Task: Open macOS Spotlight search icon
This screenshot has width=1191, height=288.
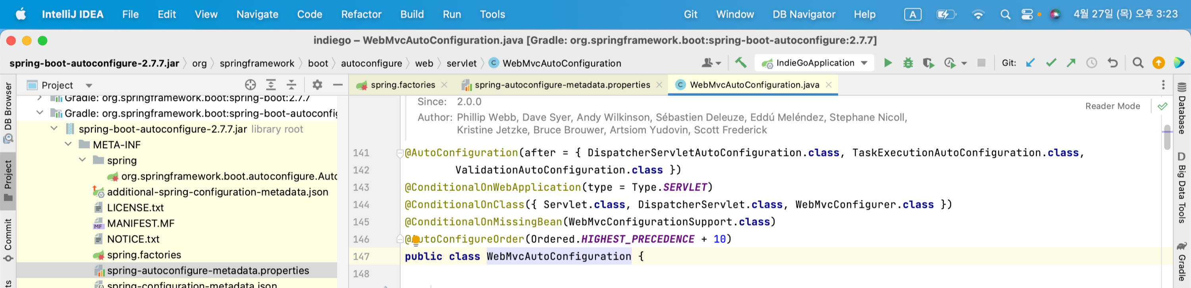Action: coord(1005,15)
